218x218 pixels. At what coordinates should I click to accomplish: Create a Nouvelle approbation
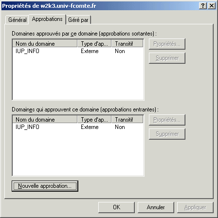[x=45, y=186]
